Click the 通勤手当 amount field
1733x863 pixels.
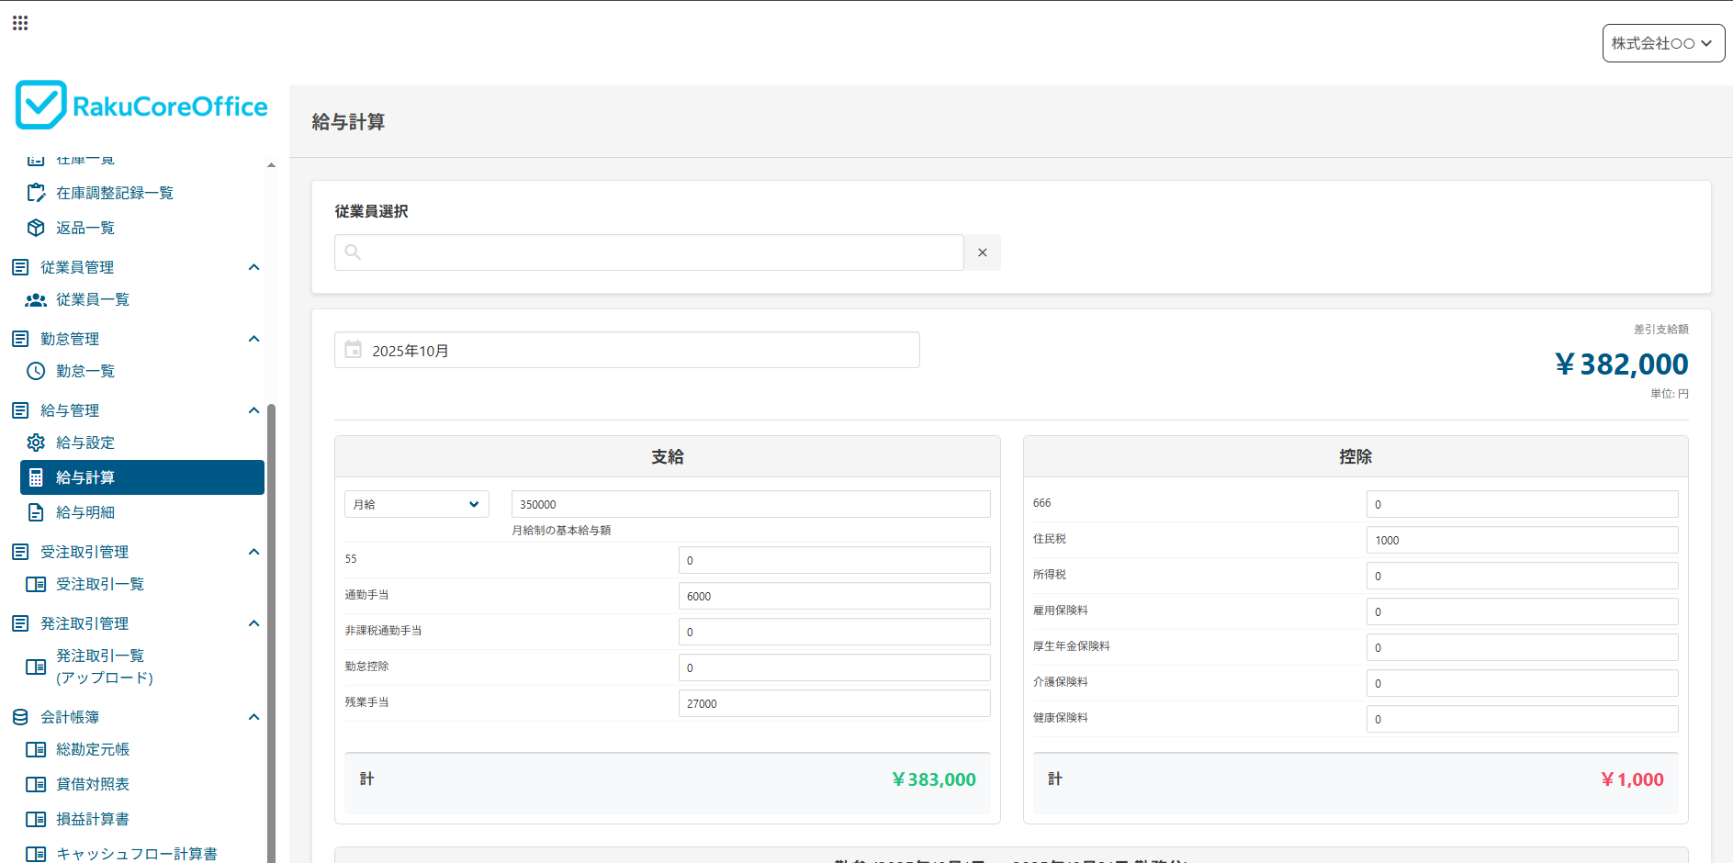click(833, 596)
